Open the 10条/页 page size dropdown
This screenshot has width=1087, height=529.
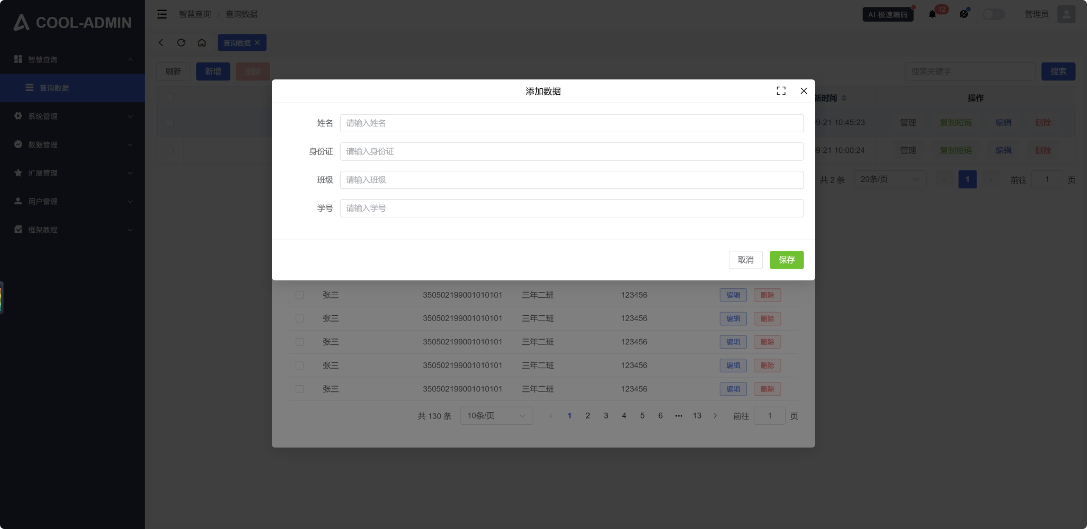click(496, 416)
